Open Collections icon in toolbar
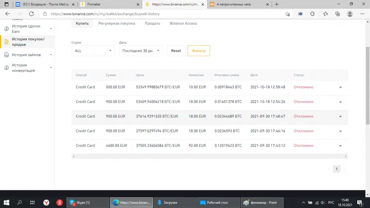This screenshot has width=370, height=208. click(338, 14)
